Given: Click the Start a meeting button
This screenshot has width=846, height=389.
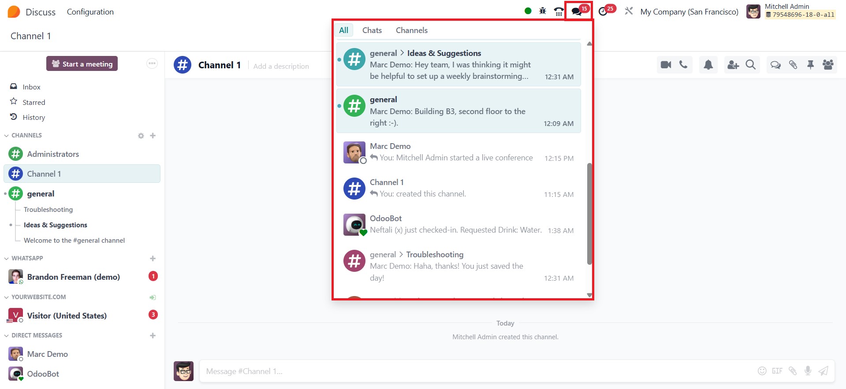Looking at the screenshot, I should coord(82,64).
